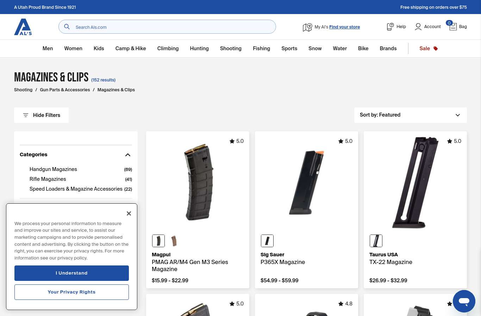
Task: Click the Magazines & Clips breadcrumb
Action: 116,90
